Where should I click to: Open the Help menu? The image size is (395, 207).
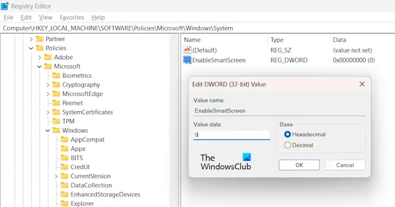point(98,17)
